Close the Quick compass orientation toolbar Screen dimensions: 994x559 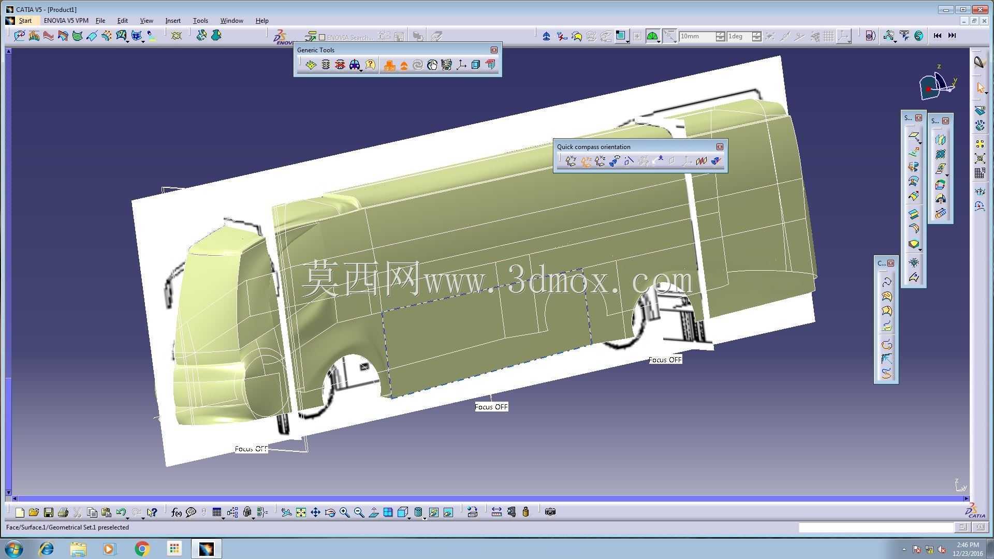tap(720, 147)
